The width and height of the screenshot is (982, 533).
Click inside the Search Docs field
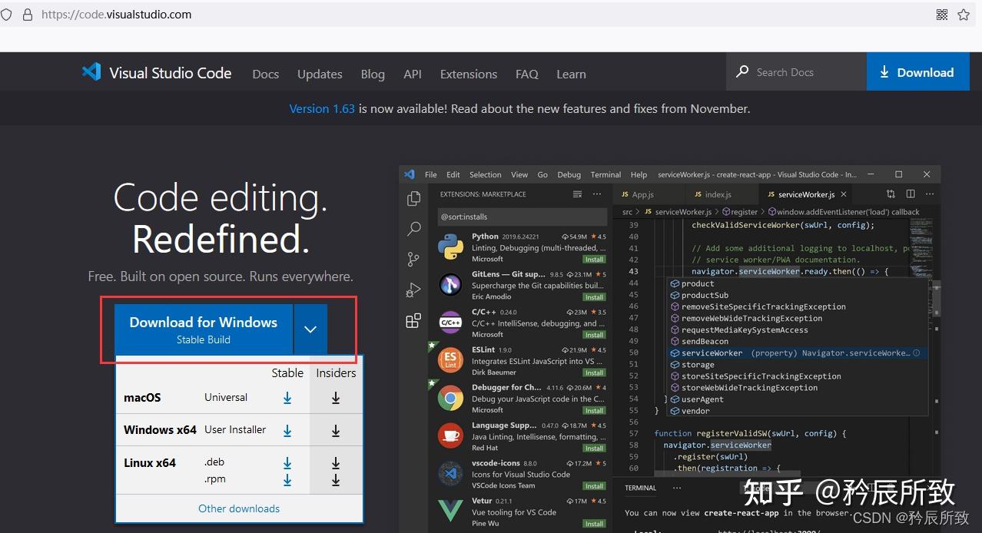[784, 71]
